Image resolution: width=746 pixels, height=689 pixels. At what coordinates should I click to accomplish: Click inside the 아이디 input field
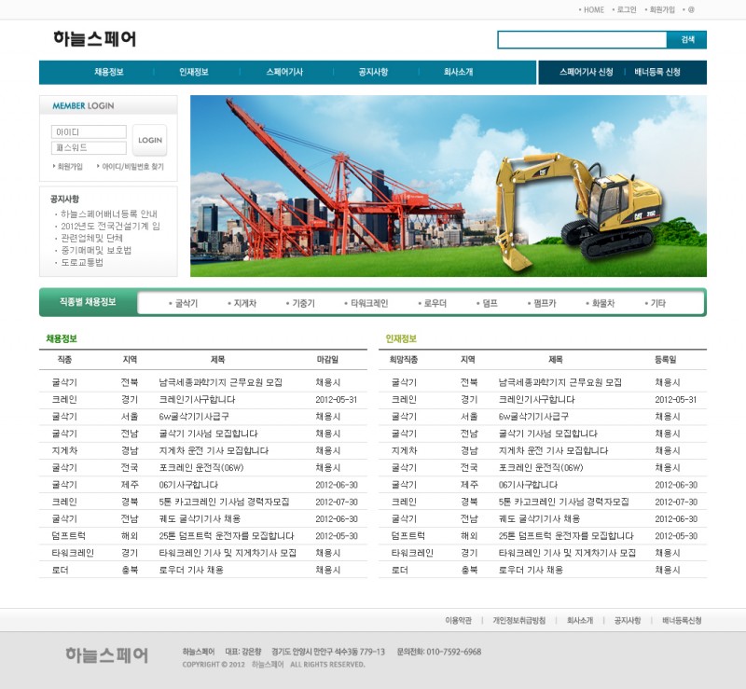point(87,131)
